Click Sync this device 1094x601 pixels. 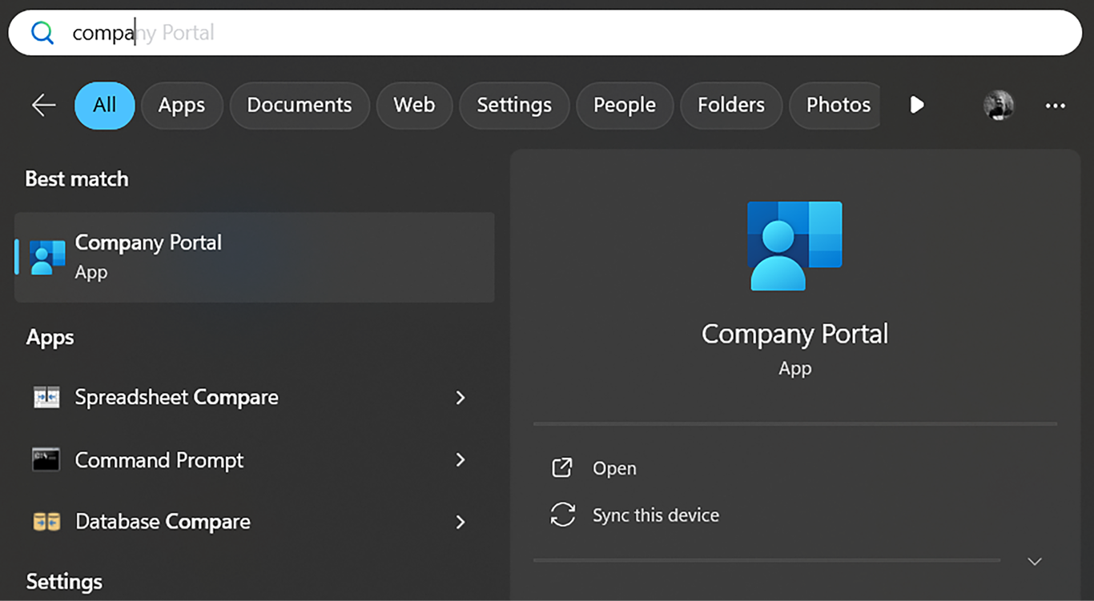(654, 515)
